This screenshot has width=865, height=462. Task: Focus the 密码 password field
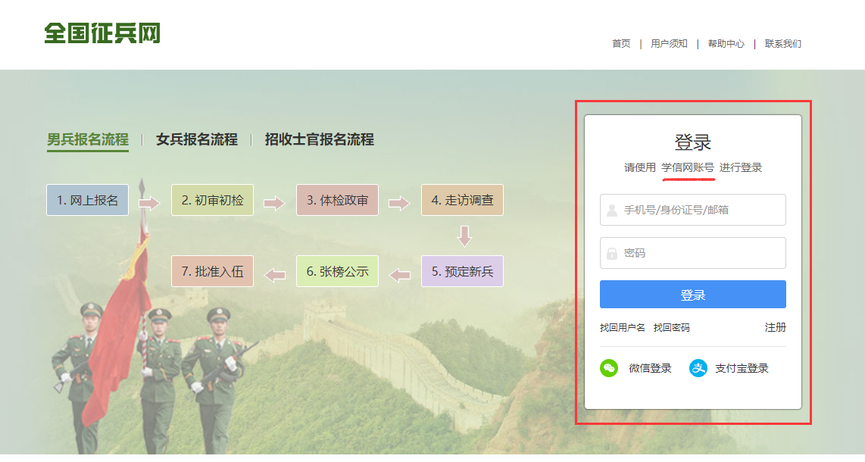tap(701, 253)
